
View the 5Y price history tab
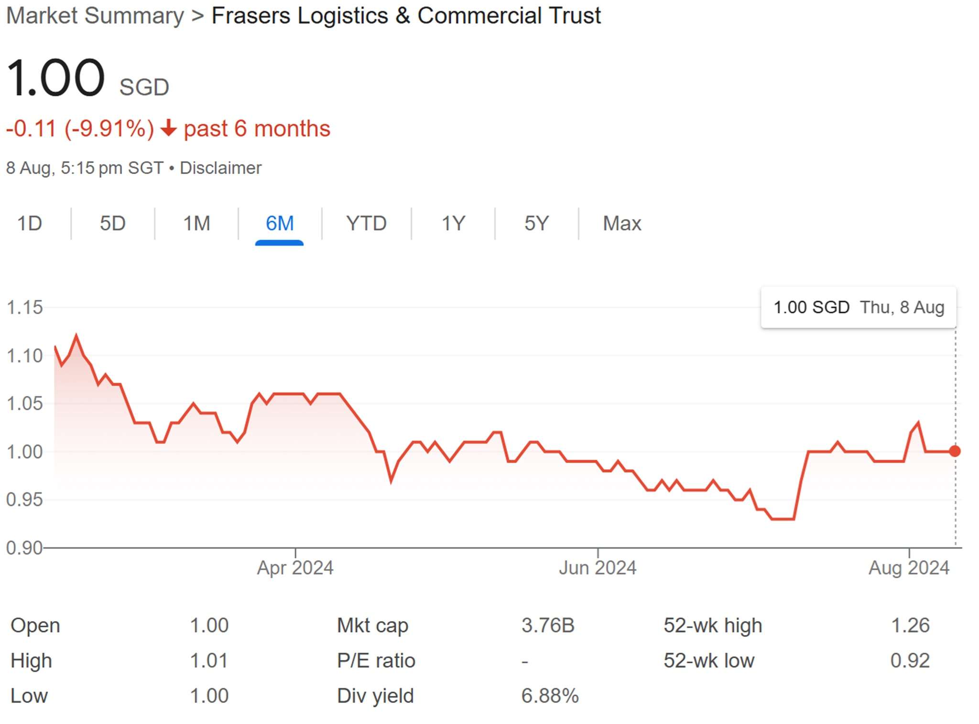point(536,223)
